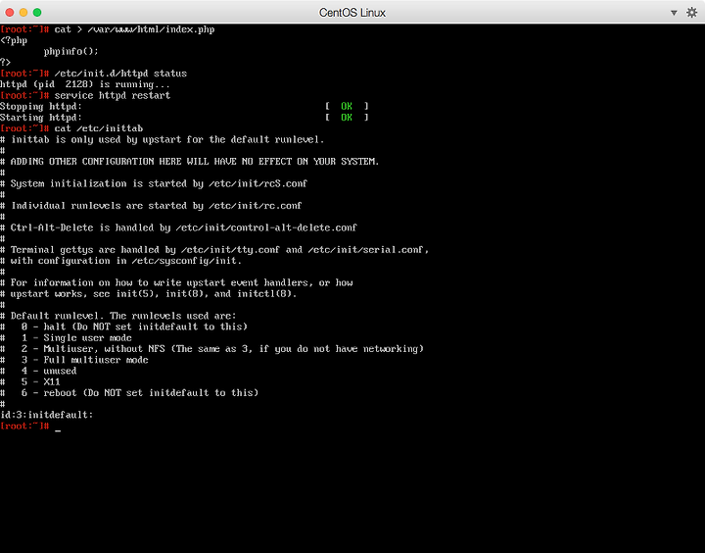Click the '4 - unused' line

click(x=38, y=371)
